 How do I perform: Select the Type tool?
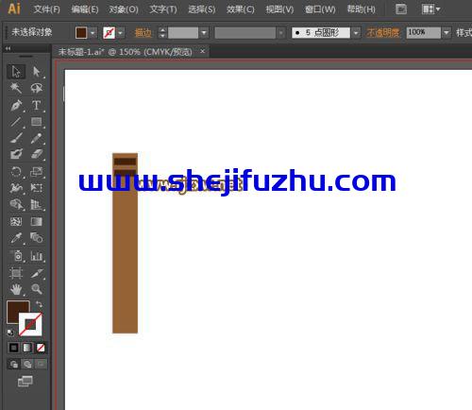37,105
